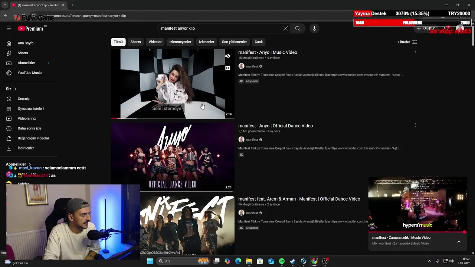Select the Canlı filter chip
This screenshot has width=475, height=267.
[259, 42]
